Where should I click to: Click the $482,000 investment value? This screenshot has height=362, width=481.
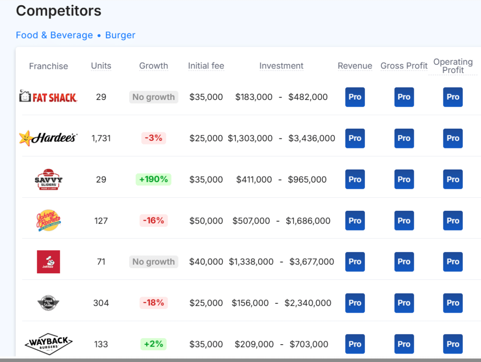308,97
